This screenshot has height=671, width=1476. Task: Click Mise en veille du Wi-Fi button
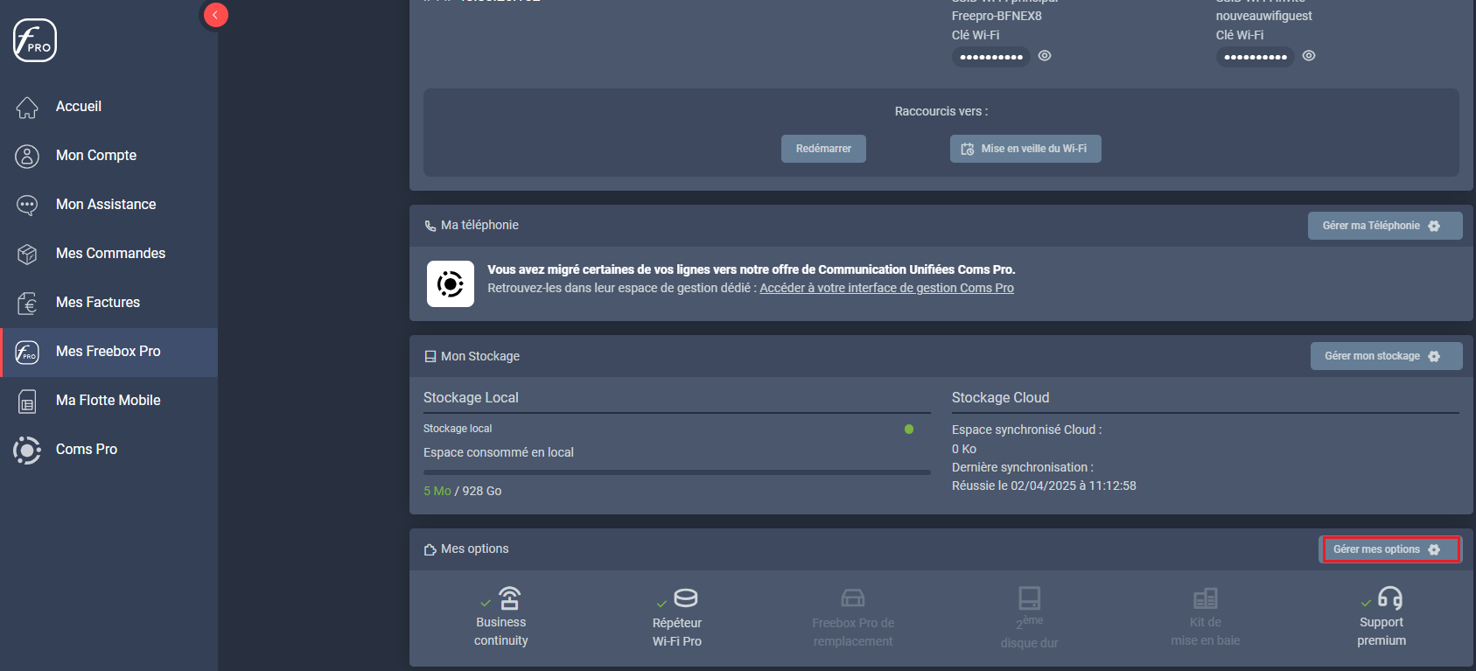(1025, 149)
